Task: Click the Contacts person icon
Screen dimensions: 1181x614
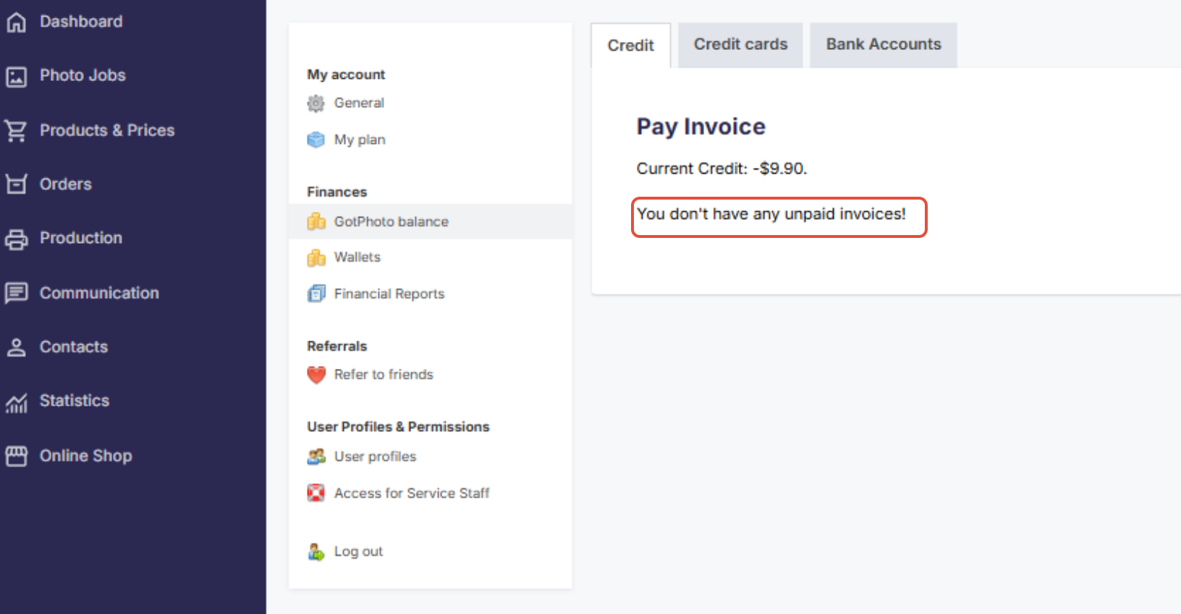Action: point(16,347)
